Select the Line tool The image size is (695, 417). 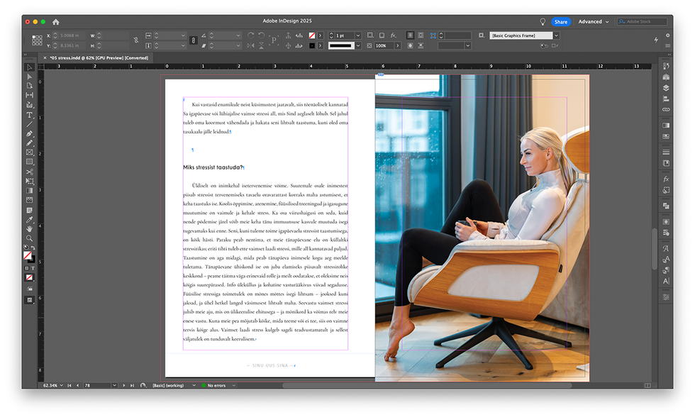(x=29, y=124)
